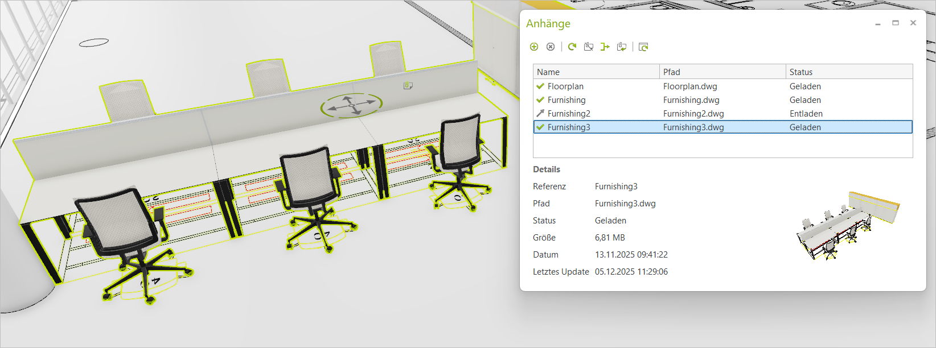Click the Größe value 6,81 MB
This screenshot has width=936, height=348.
(610, 238)
